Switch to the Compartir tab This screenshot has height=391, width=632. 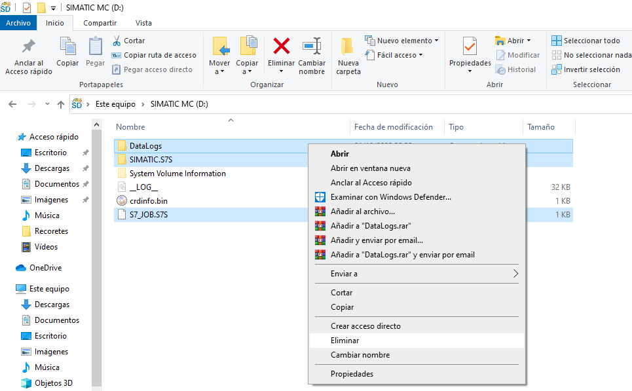pos(100,23)
